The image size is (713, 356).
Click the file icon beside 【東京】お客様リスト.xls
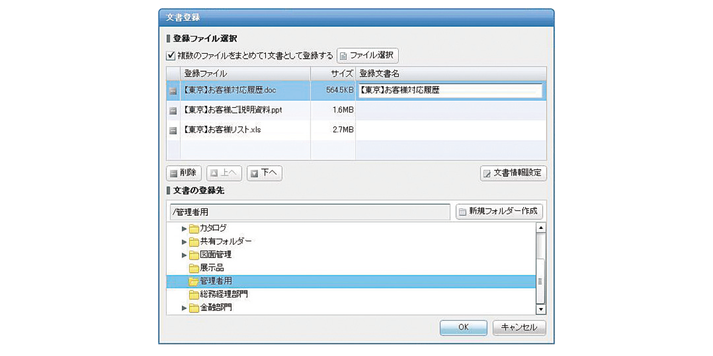click(172, 129)
